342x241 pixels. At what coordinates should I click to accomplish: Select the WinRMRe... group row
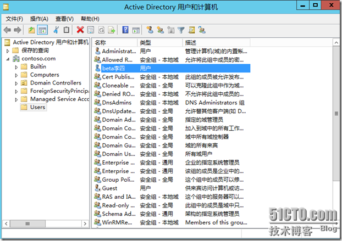pos(172,222)
